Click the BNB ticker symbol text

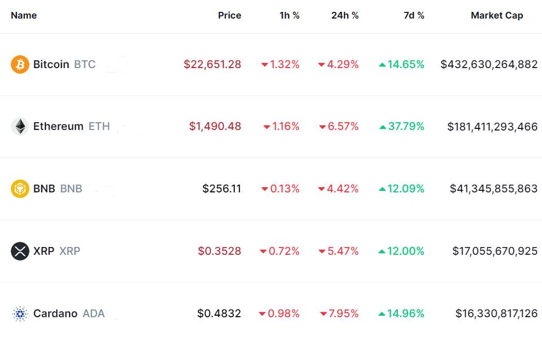(x=71, y=189)
